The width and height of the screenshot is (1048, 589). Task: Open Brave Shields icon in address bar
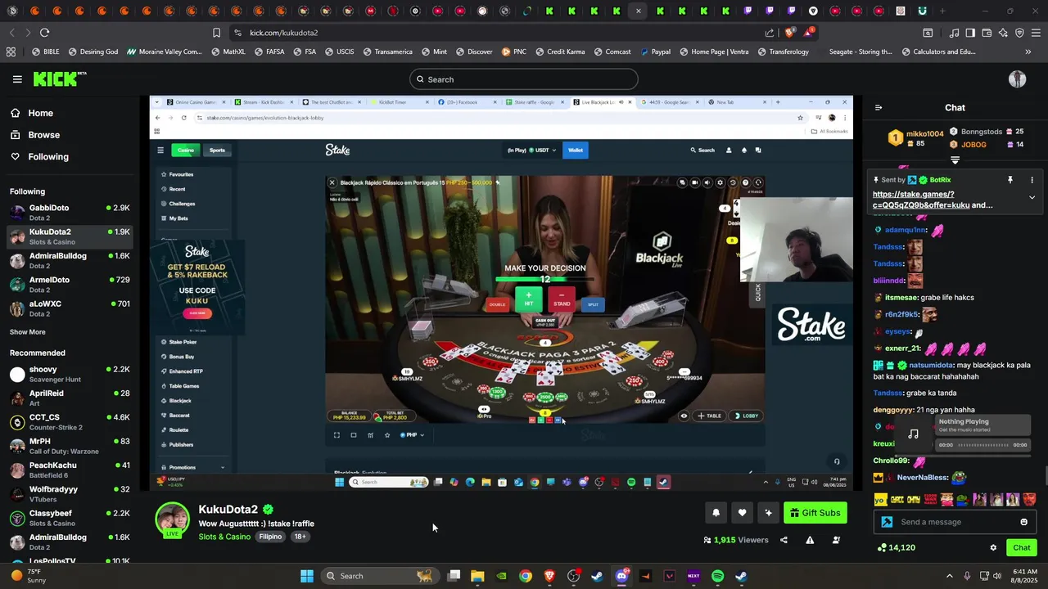(x=789, y=33)
